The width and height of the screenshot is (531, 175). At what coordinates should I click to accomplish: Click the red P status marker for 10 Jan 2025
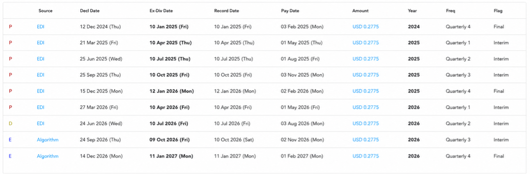click(x=11, y=27)
